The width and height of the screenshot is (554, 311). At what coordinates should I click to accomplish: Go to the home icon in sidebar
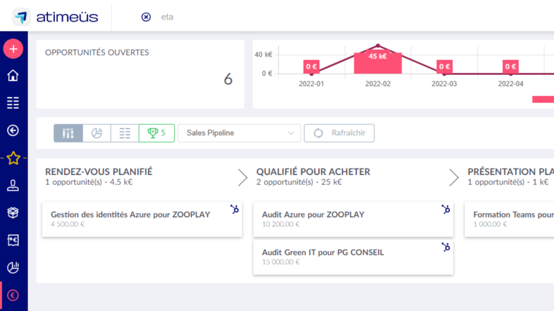point(13,76)
